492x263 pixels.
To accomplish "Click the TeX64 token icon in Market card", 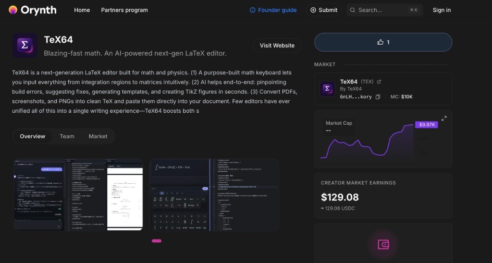I will 327,89.
